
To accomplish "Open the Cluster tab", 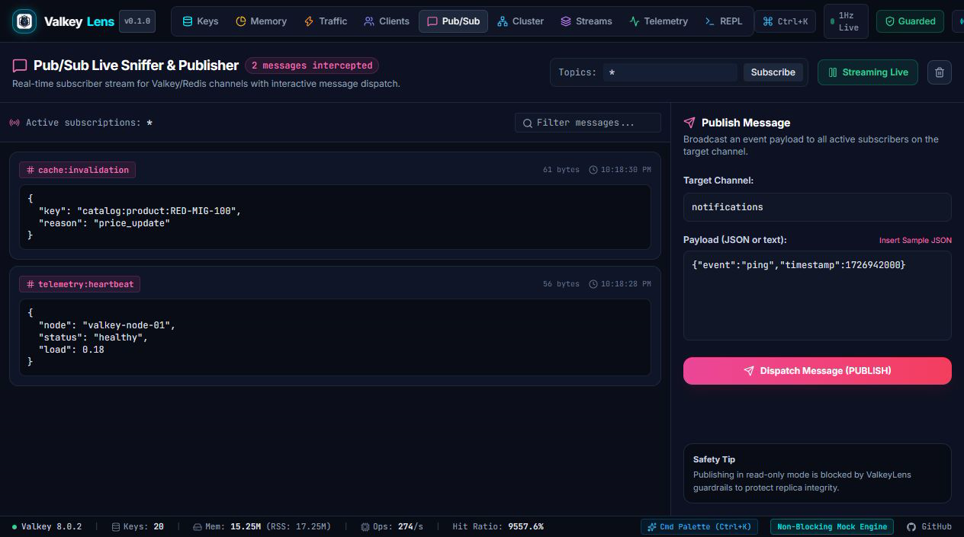I will point(521,21).
